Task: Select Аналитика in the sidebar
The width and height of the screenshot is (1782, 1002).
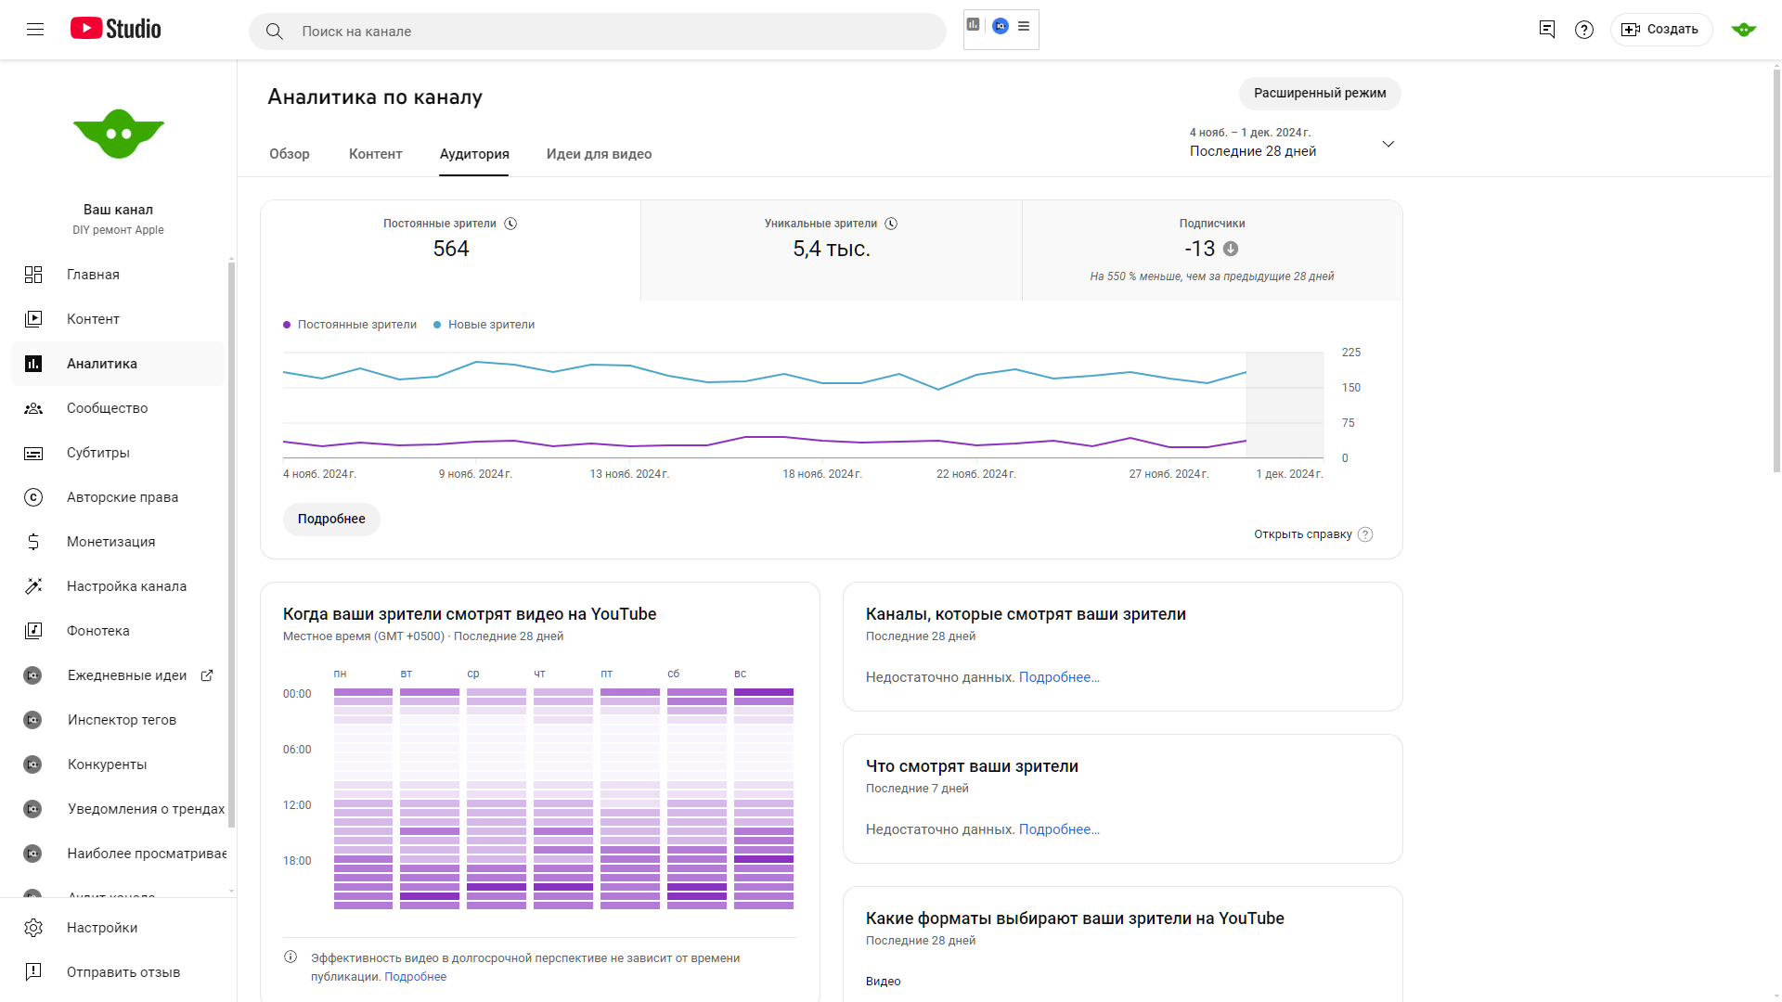Action: coord(119,364)
